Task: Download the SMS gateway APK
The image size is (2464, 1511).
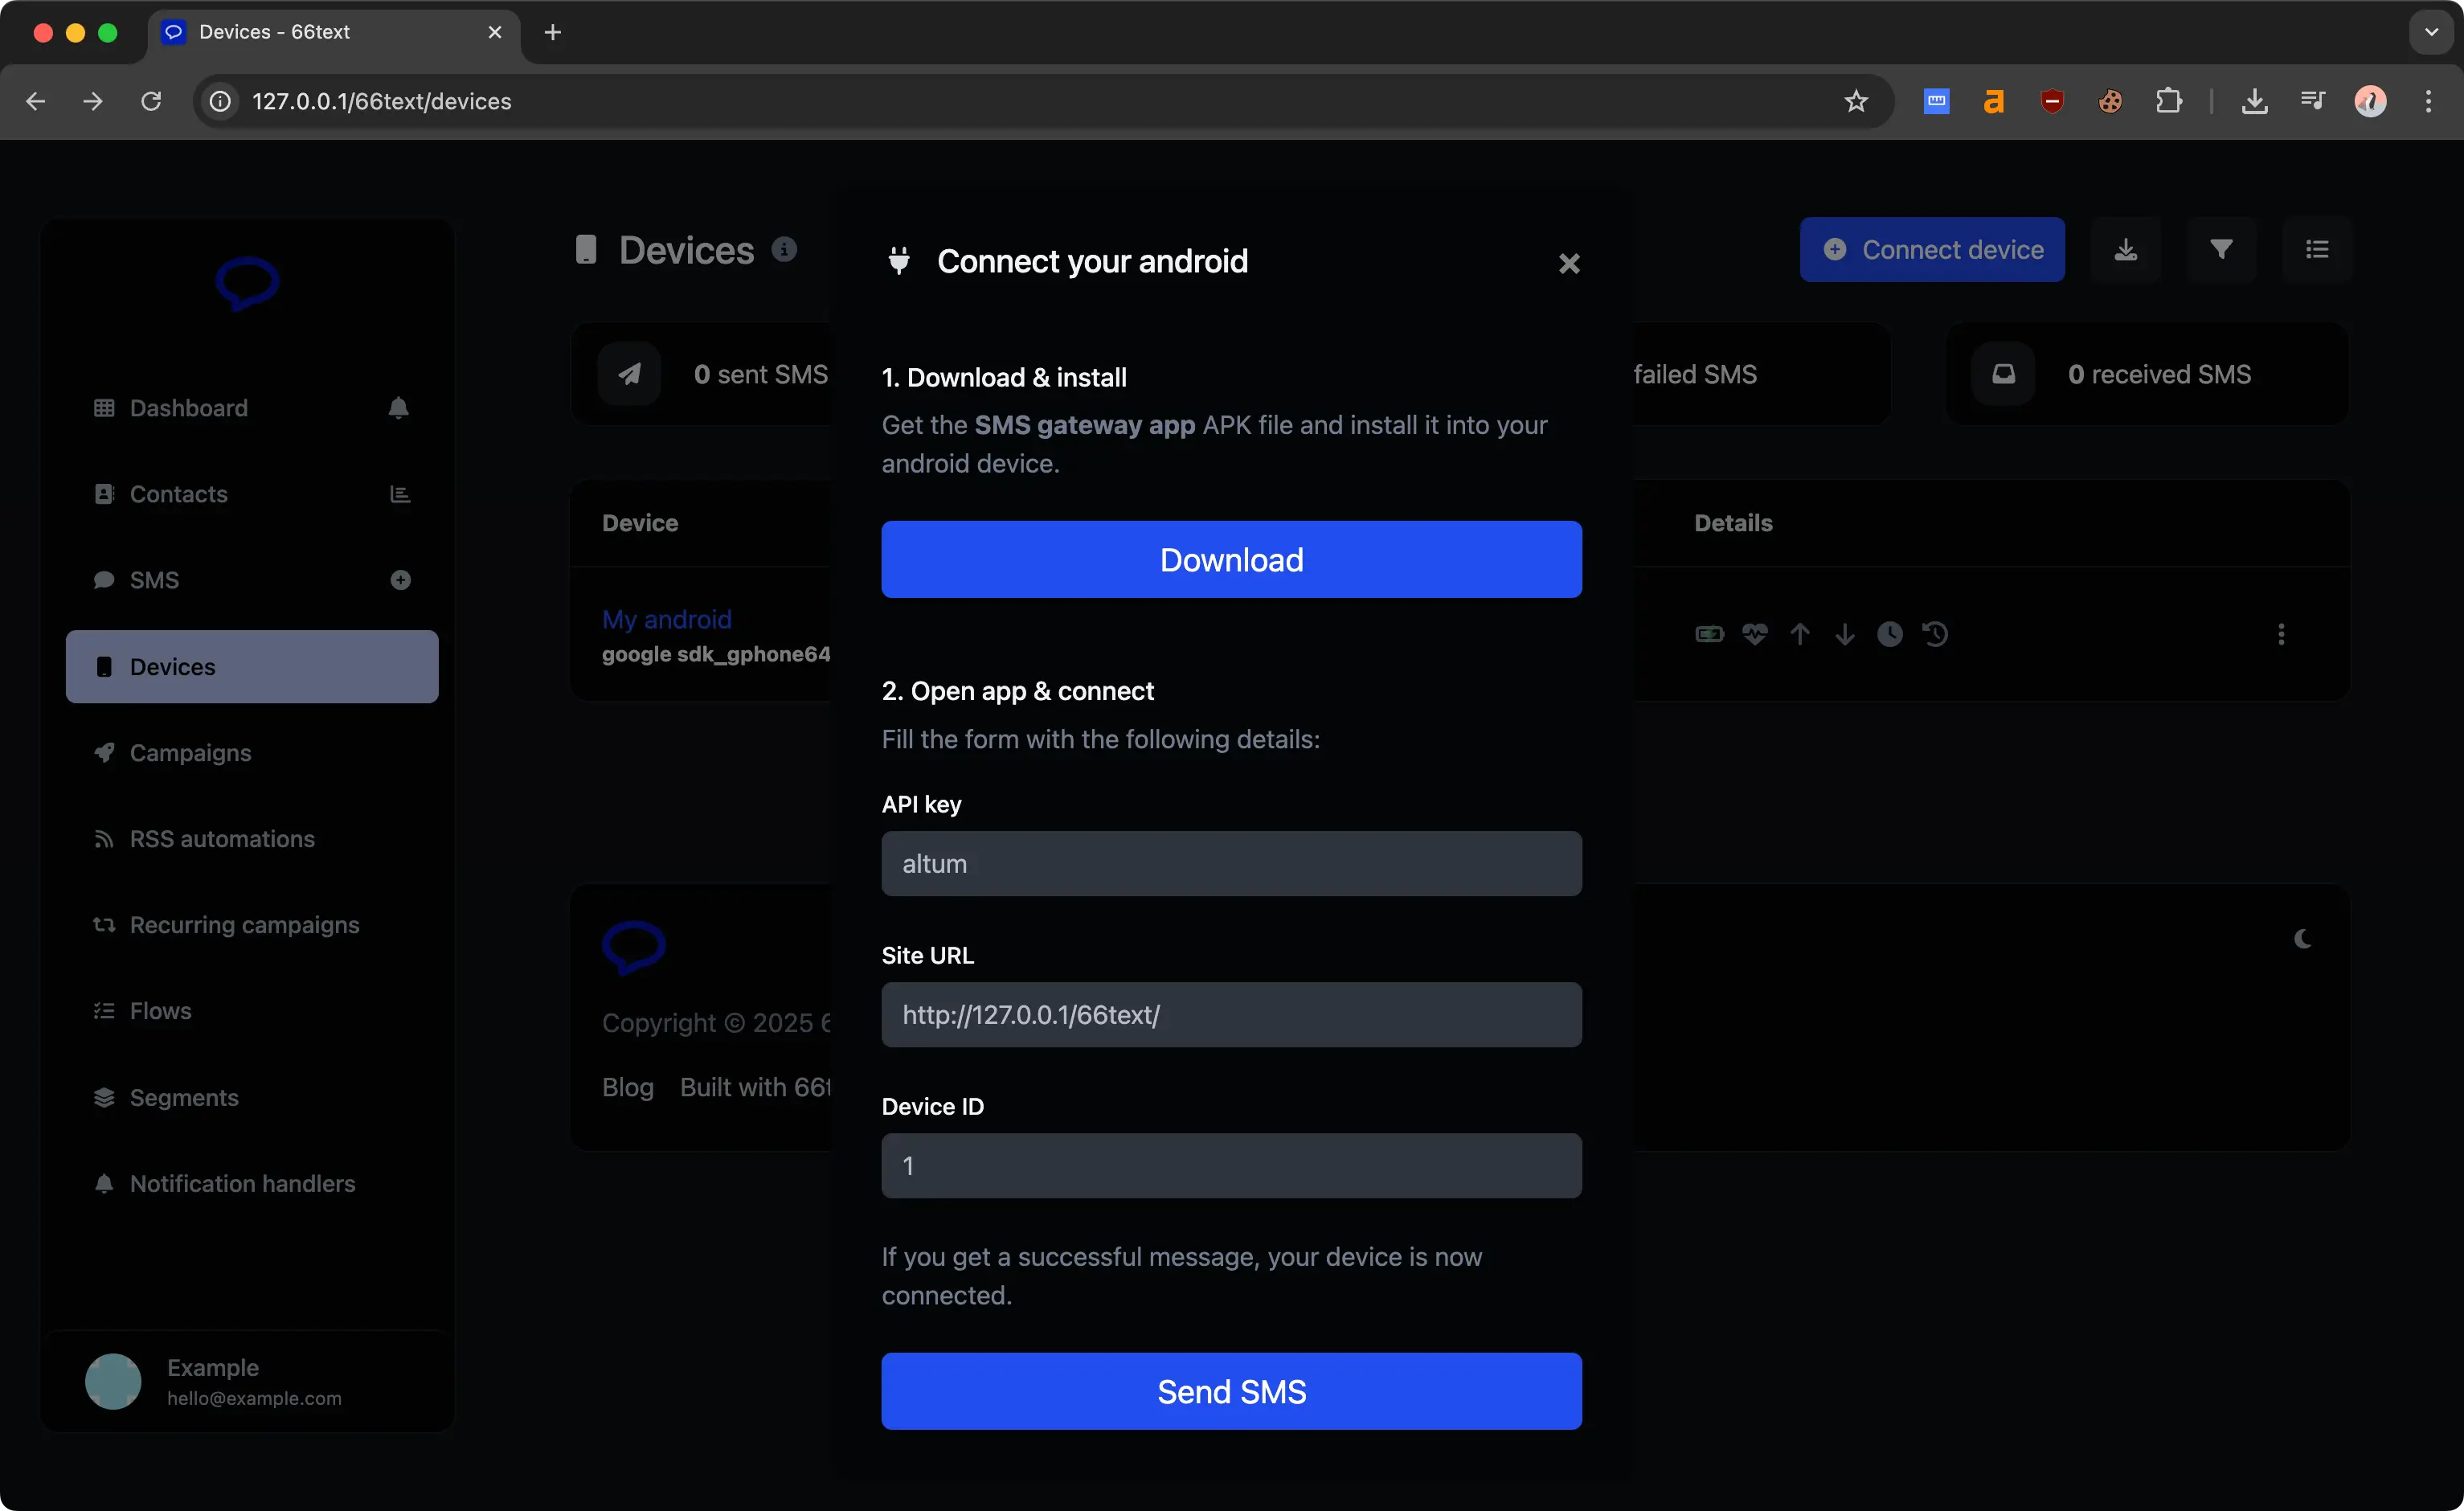Action: tap(1231, 560)
